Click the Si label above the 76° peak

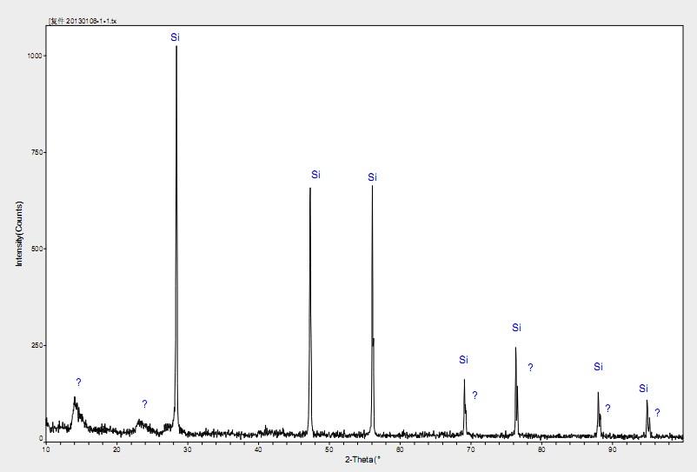[516, 328]
